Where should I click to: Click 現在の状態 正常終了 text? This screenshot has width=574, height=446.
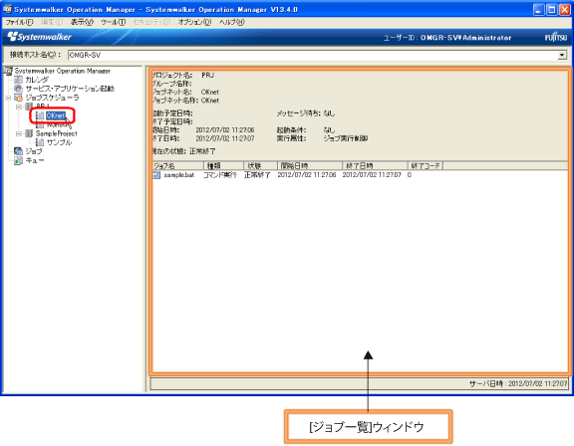tap(202, 151)
